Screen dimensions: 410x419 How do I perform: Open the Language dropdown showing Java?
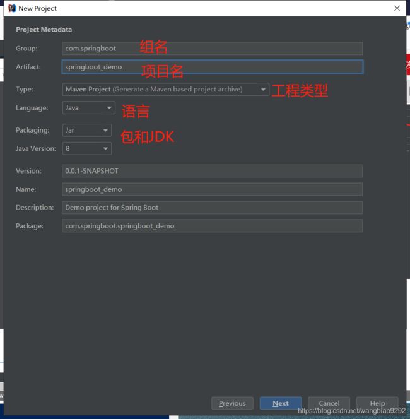click(x=89, y=108)
